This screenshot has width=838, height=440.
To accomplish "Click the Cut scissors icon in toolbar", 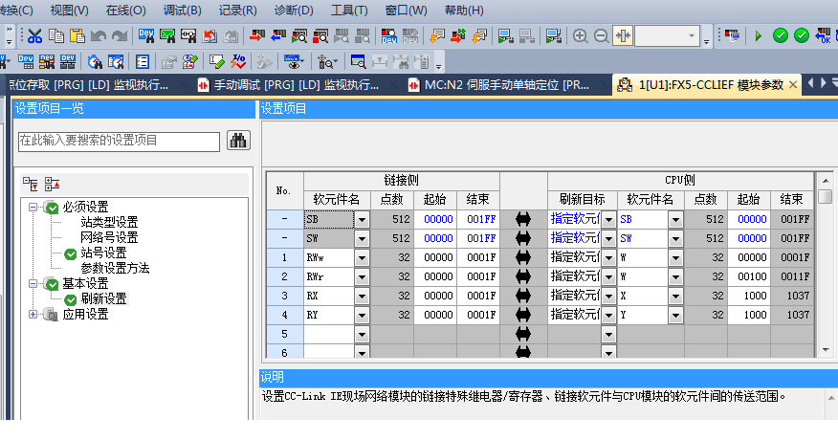I will point(34,36).
